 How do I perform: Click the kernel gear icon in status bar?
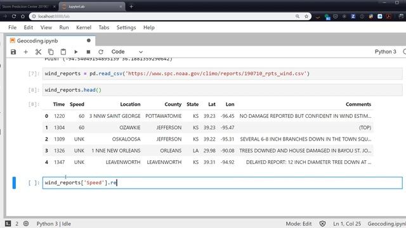coord(26,224)
